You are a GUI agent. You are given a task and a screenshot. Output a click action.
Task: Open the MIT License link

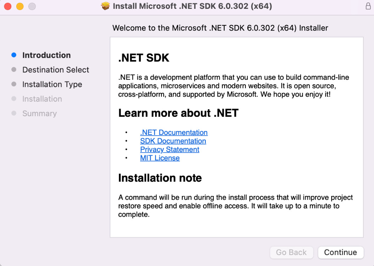pyautogui.click(x=160, y=158)
